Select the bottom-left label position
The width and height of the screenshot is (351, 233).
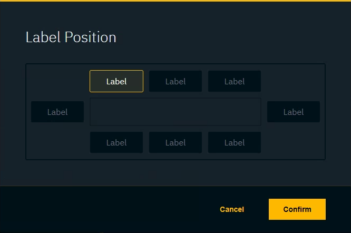coord(116,142)
